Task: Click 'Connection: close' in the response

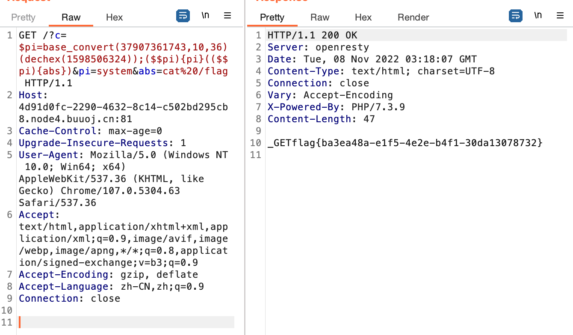Action: point(318,83)
